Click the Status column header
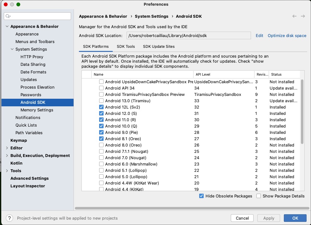 (284, 74)
